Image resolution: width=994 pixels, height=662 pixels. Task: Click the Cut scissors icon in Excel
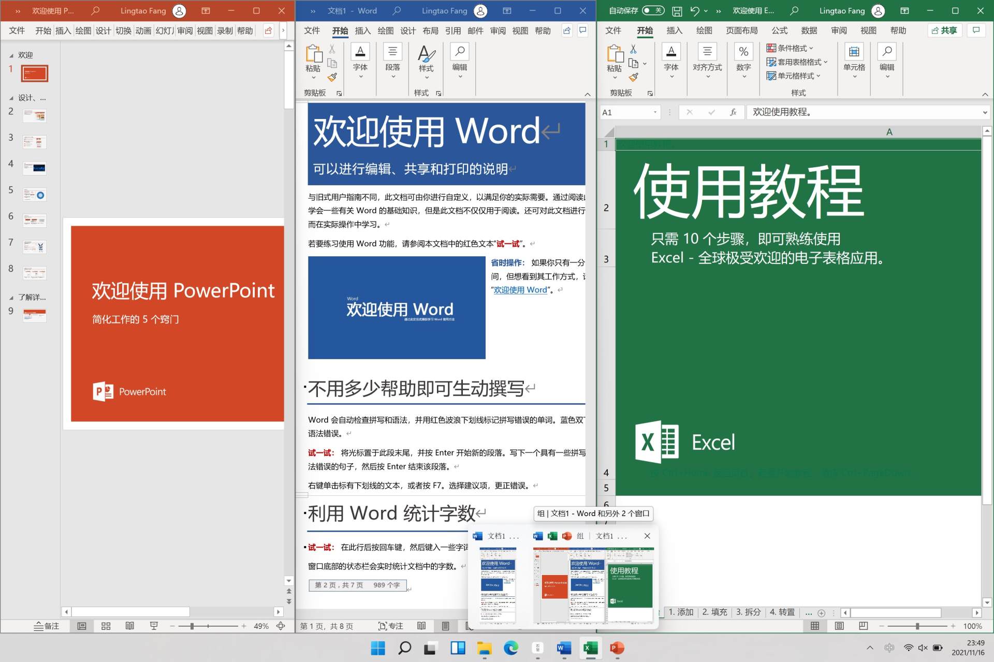[x=633, y=49]
